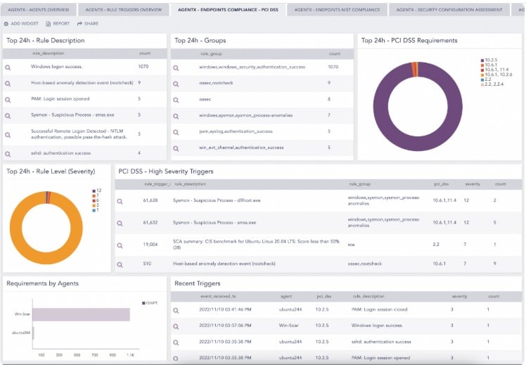Toggle severity 3 legend entry
Screen dimensions: 526x369
click(x=96, y=205)
